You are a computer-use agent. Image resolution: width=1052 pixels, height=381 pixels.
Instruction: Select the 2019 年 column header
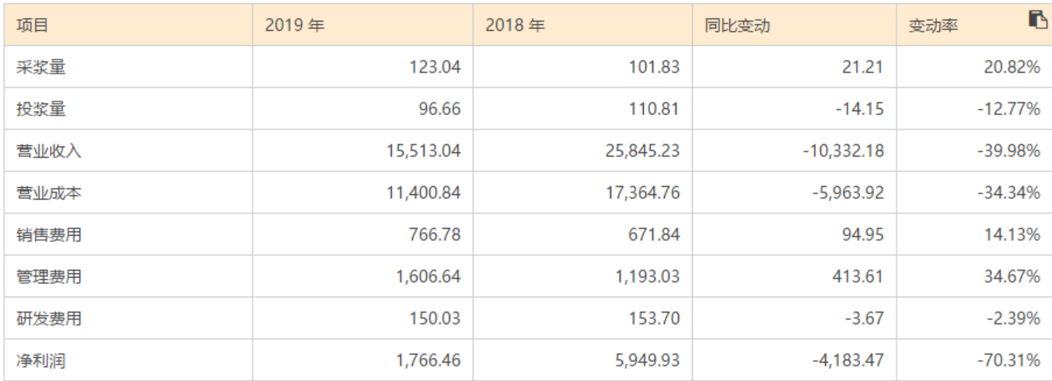pyautogui.click(x=294, y=26)
